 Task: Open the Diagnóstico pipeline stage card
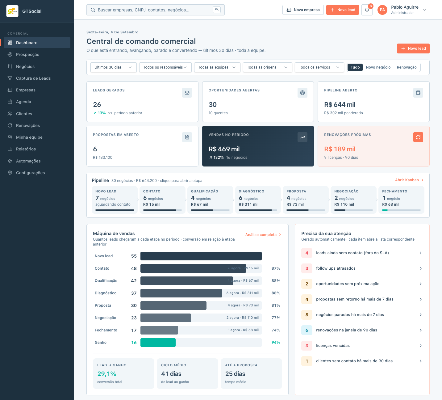coord(258,200)
